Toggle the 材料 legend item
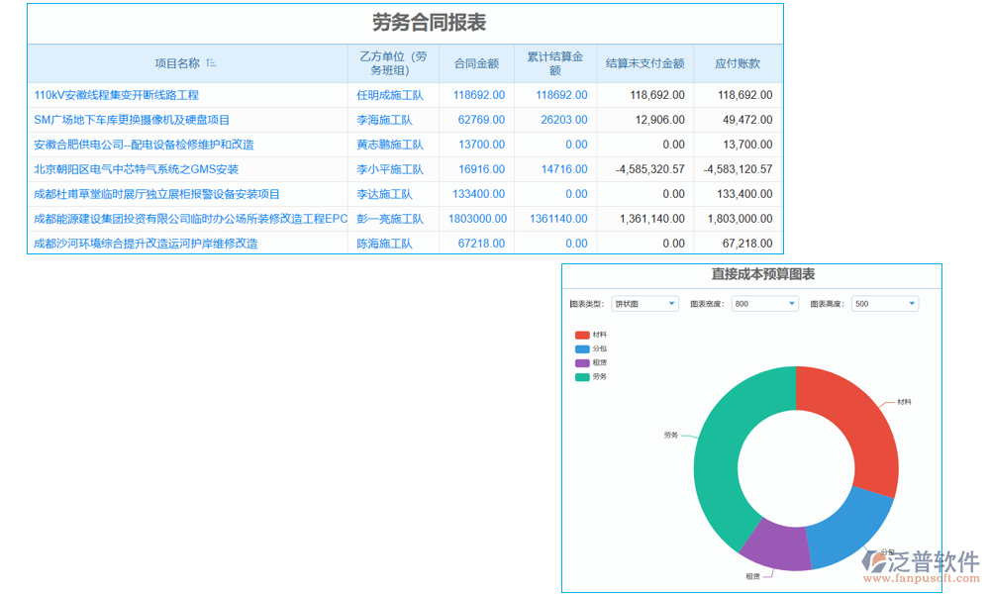This screenshot has width=990, height=594. tap(590, 336)
